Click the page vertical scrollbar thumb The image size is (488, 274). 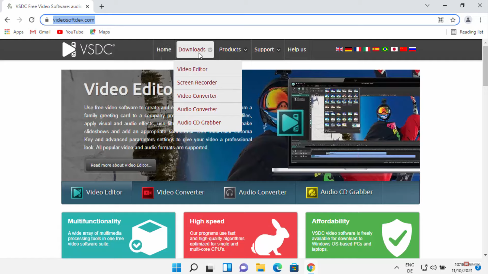pyautogui.click(x=485, y=65)
